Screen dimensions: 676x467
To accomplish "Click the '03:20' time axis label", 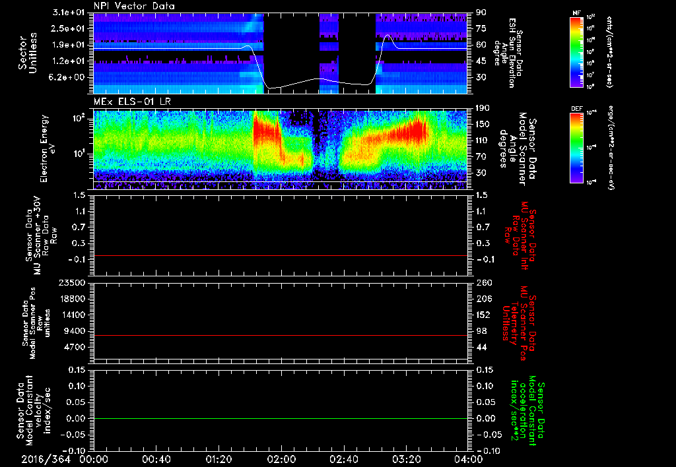I will [406, 459].
